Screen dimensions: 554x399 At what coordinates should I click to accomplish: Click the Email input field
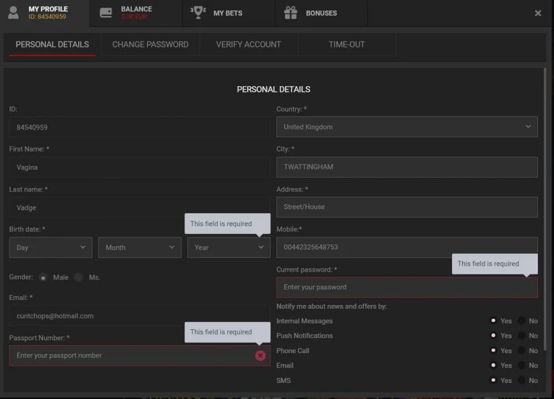140,316
